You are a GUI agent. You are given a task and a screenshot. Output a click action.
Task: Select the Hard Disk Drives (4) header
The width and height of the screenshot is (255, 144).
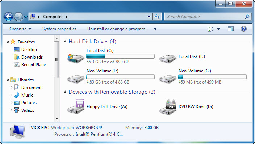point(92,42)
